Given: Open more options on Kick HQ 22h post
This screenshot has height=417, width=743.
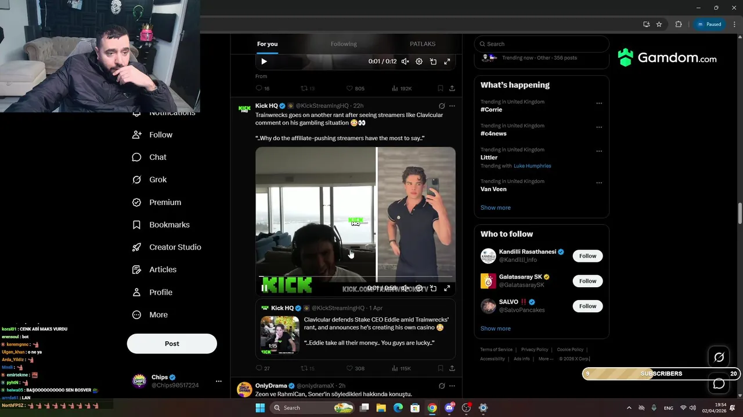Looking at the screenshot, I should tap(452, 106).
